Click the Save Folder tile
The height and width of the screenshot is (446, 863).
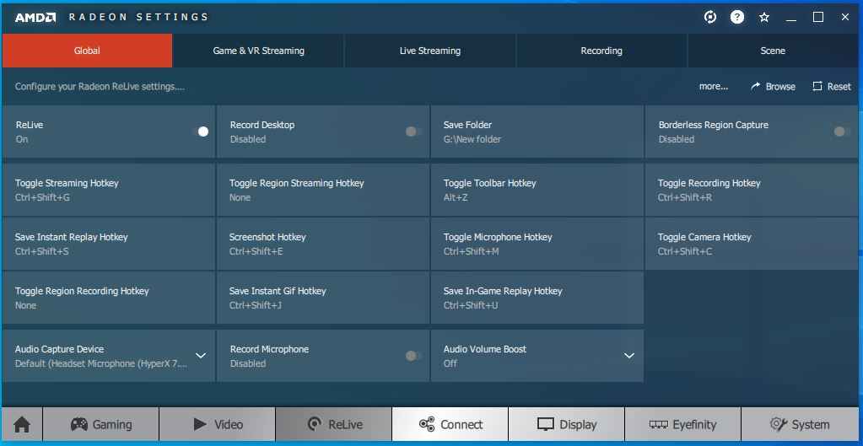(x=537, y=132)
